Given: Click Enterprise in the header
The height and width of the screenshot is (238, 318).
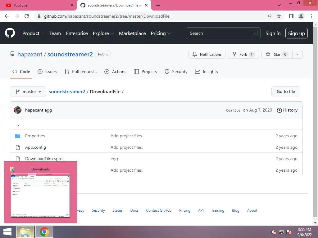Looking at the screenshot, I should 77,33.
